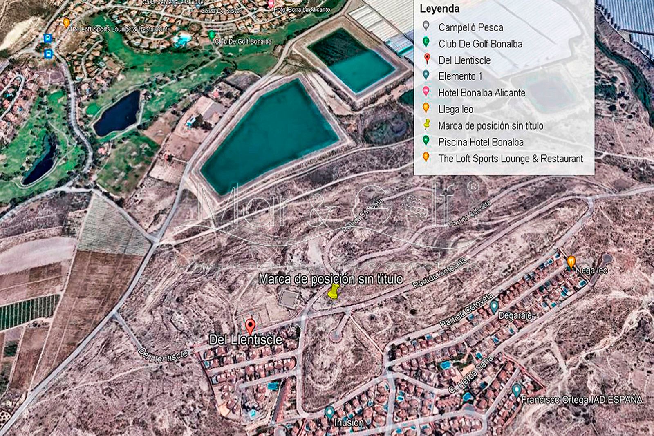654x436 pixels.
Task: Select the teal Inusion map marker
Action: pos(329,412)
